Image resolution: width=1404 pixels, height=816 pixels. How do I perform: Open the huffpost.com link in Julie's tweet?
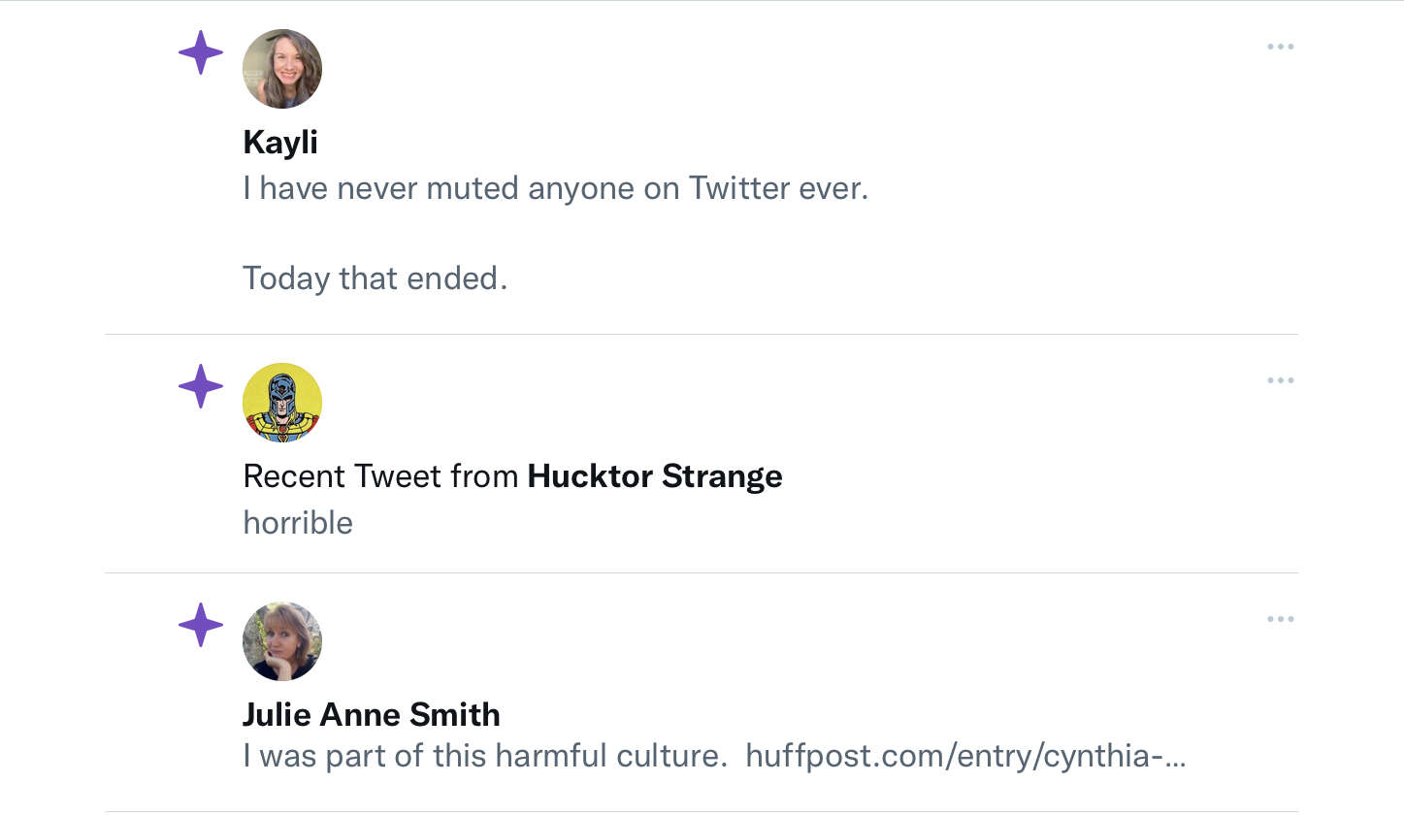[965, 756]
